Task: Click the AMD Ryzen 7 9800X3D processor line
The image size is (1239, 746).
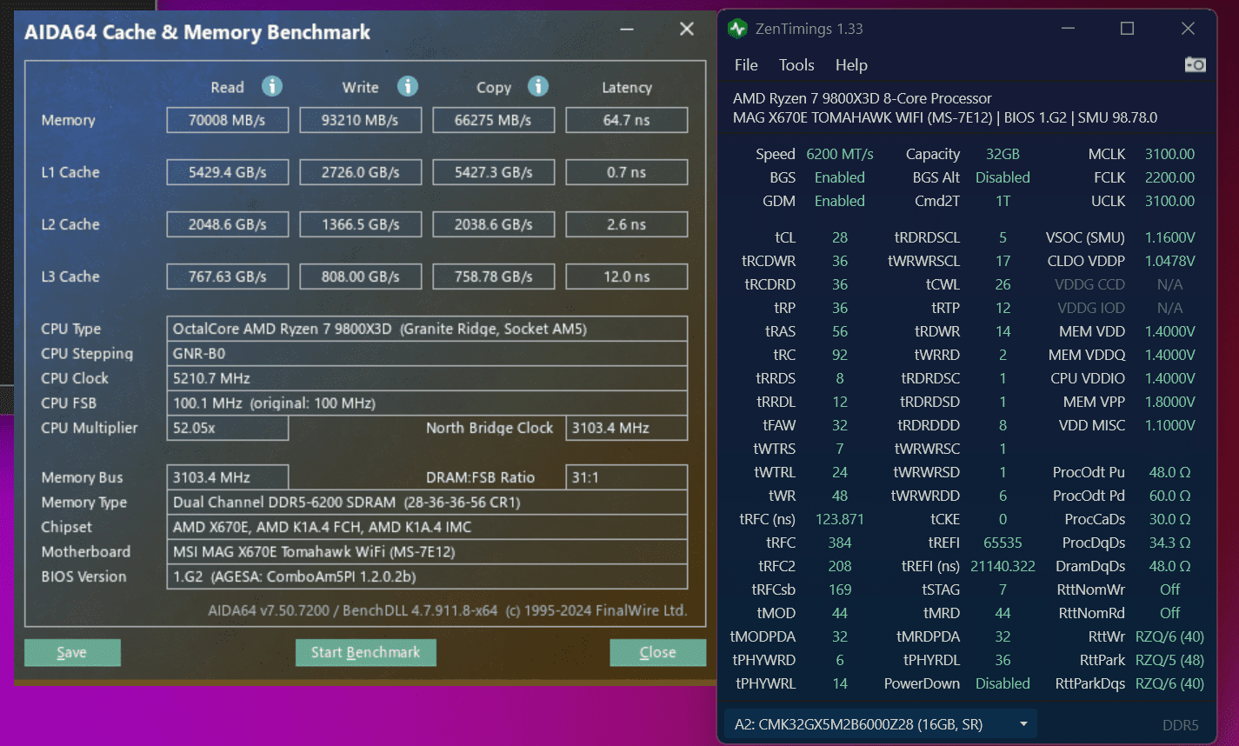Action: [x=863, y=98]
